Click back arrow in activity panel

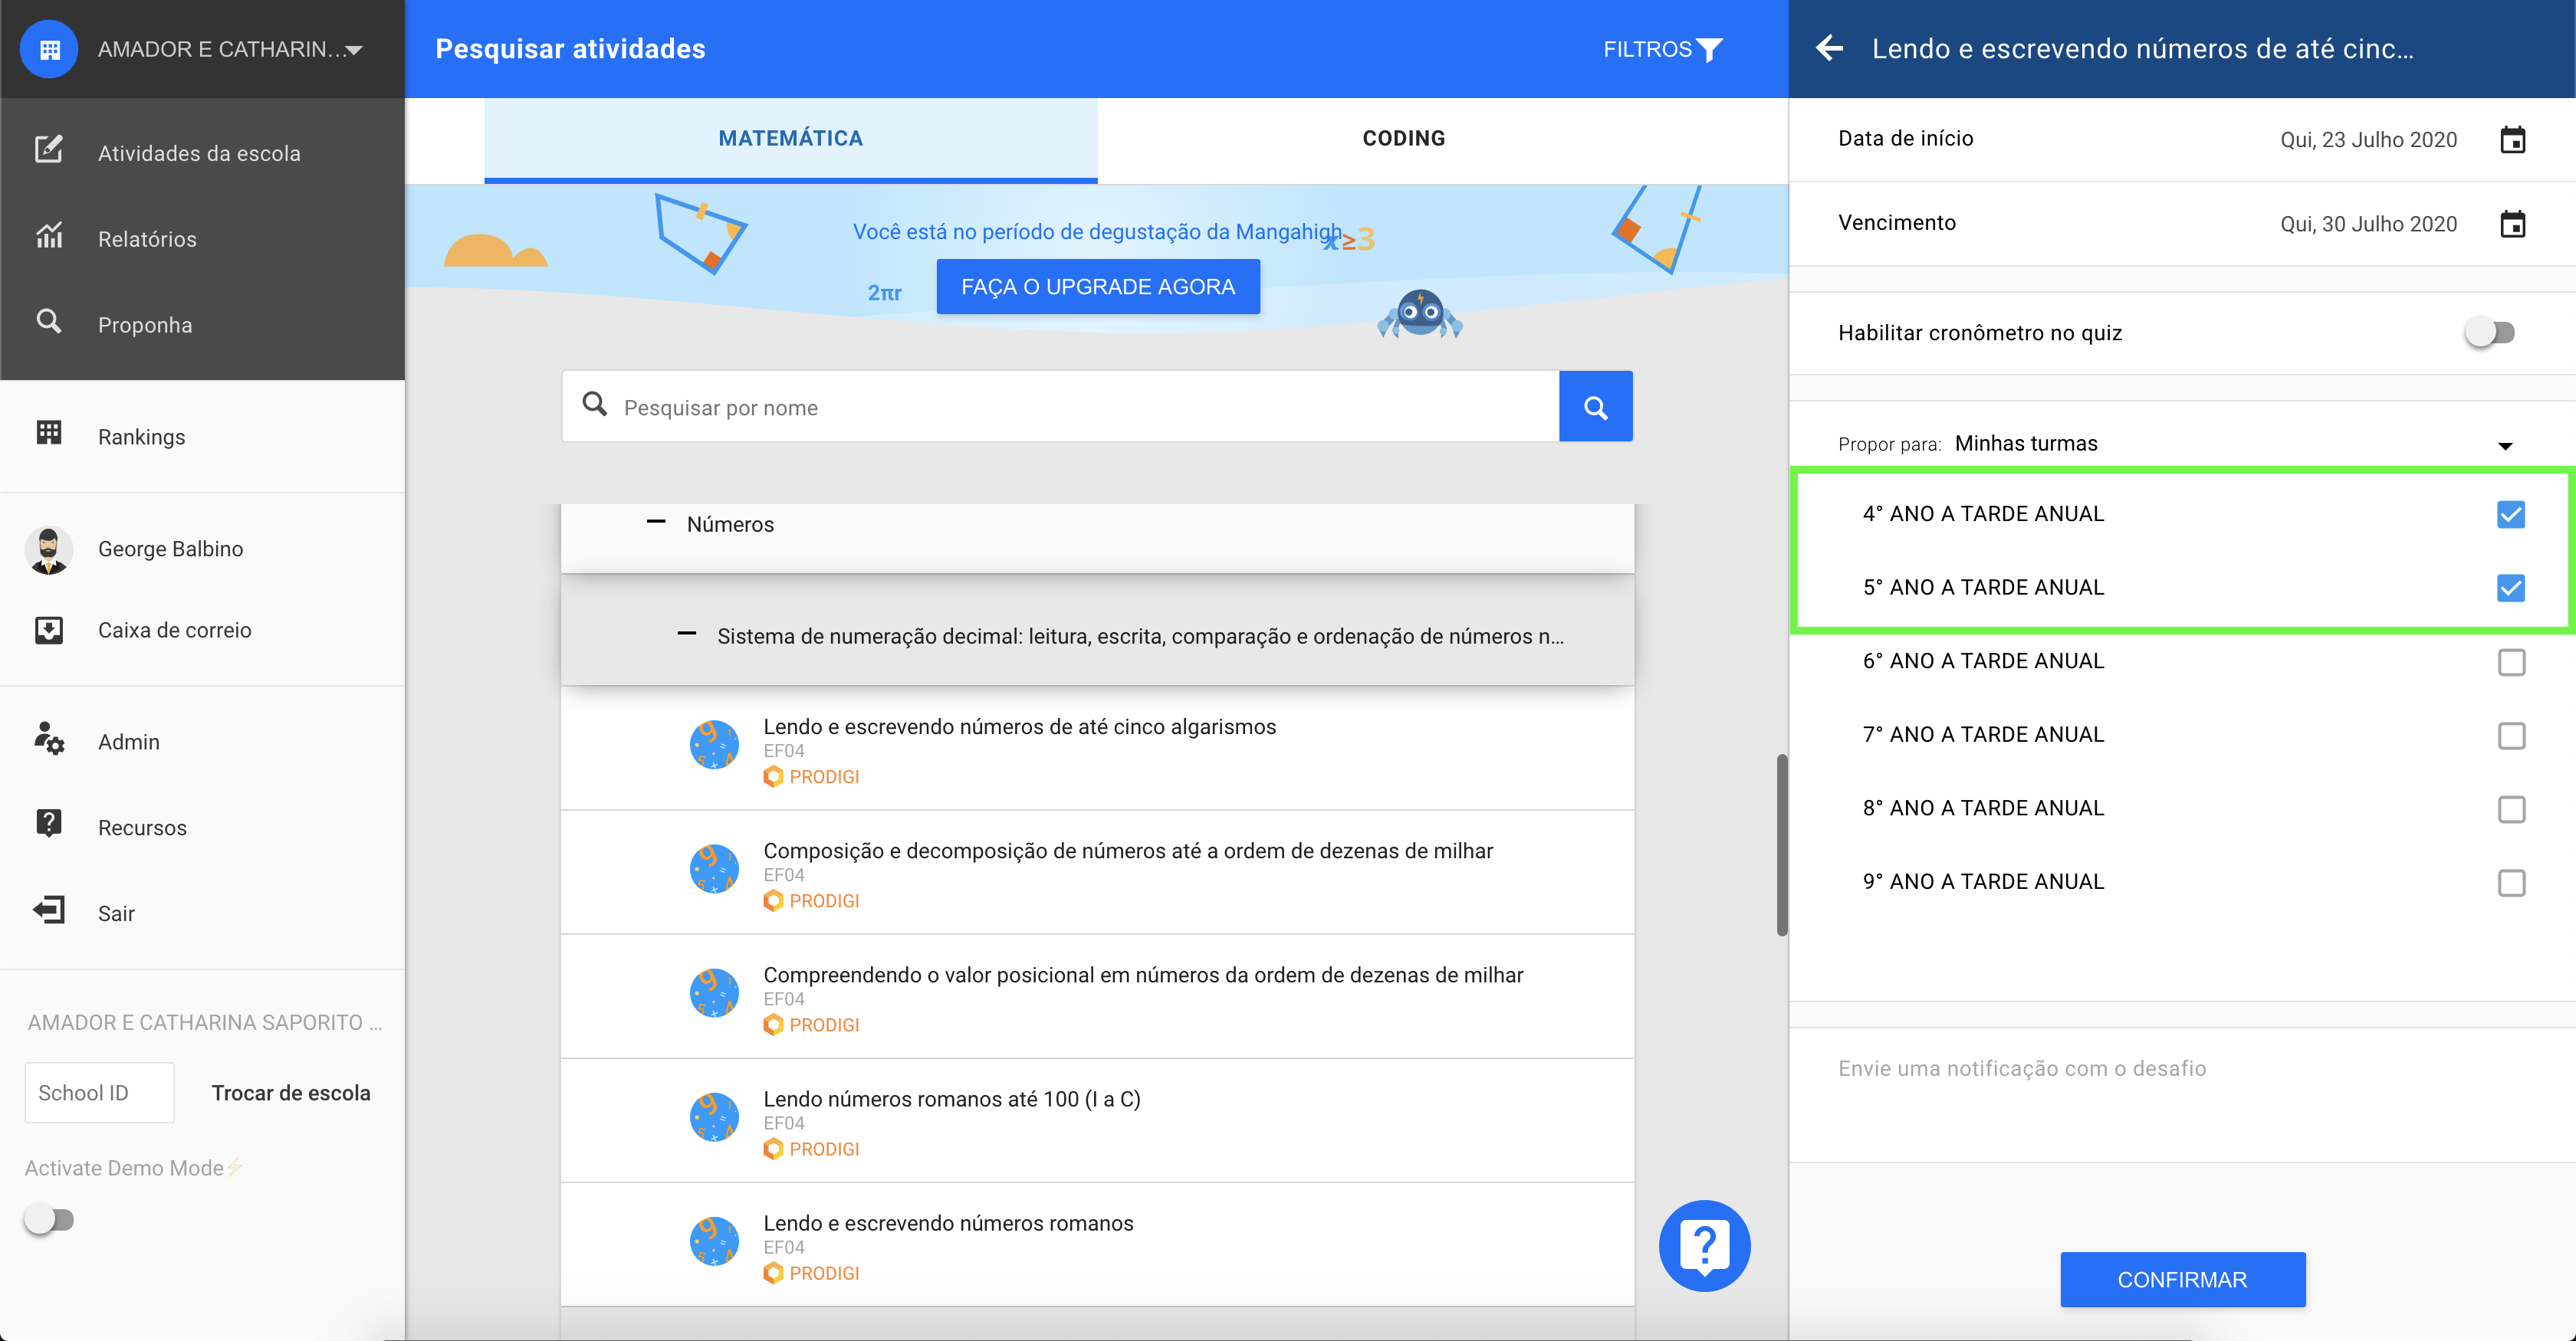tap(1829, 48)
